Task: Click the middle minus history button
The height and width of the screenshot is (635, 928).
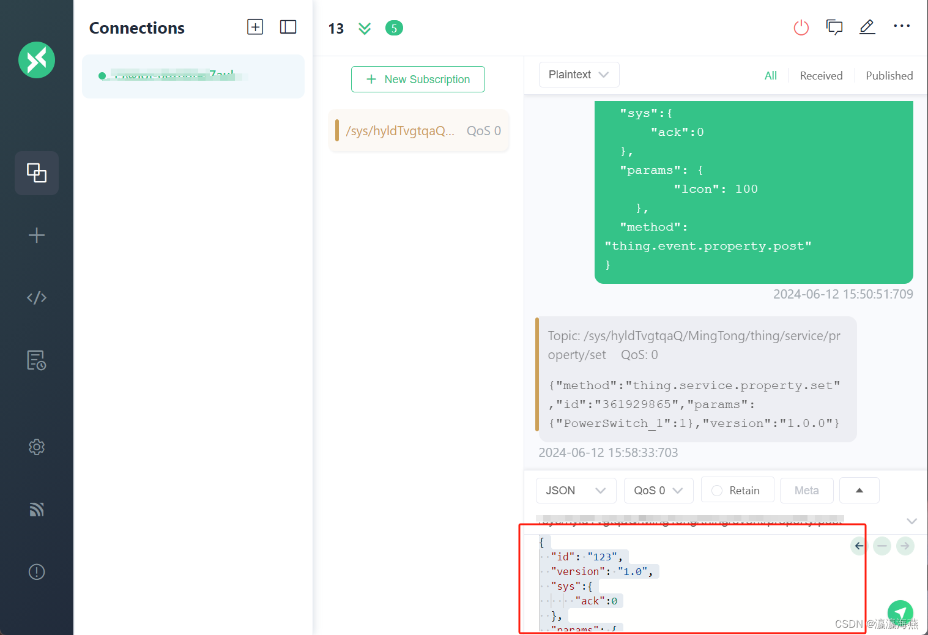Action: pyautogui.click(x=882, y=546)
